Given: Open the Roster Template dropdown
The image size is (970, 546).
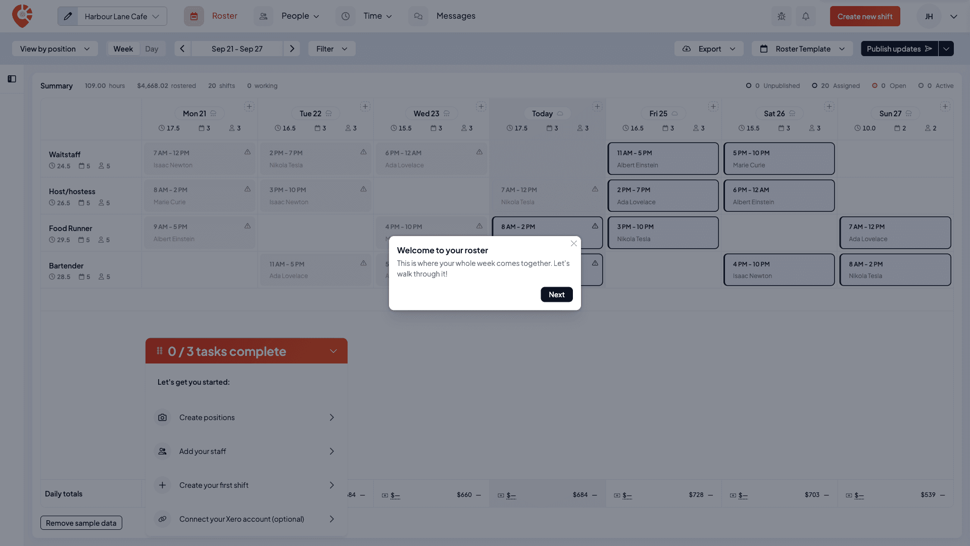Looking at the screenshot, I should 802,49.
